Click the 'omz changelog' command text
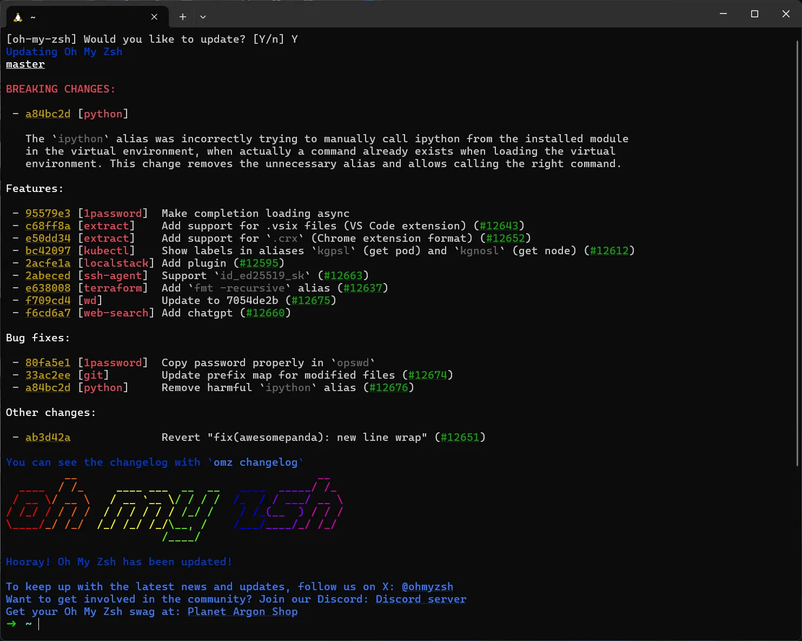The image size is (802, 641). point(255,462)
